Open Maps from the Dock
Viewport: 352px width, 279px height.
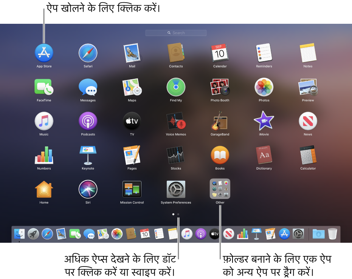(103, 234)
